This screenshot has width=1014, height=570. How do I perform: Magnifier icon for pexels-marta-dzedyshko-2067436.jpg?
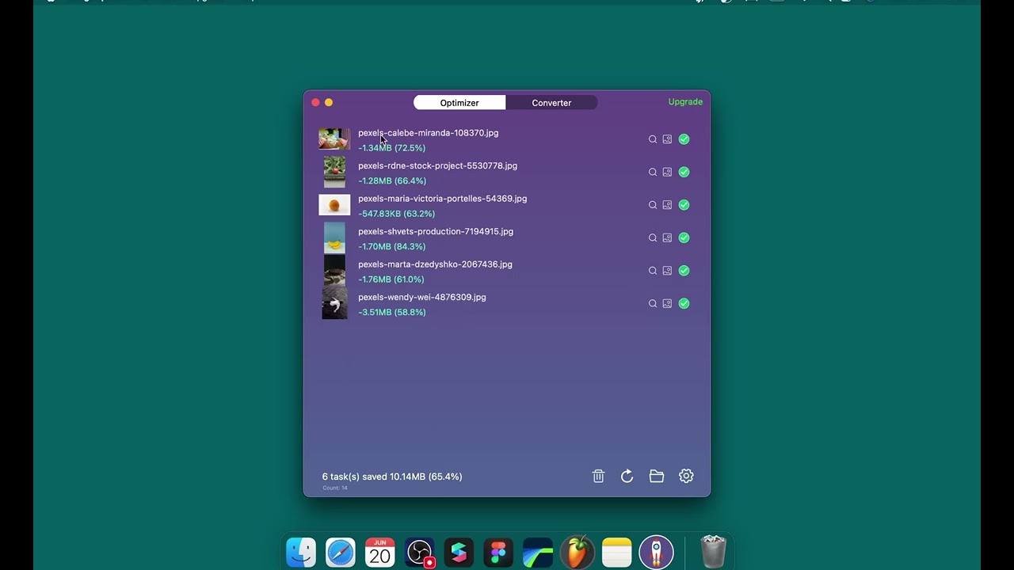click(x=653, y=271)
